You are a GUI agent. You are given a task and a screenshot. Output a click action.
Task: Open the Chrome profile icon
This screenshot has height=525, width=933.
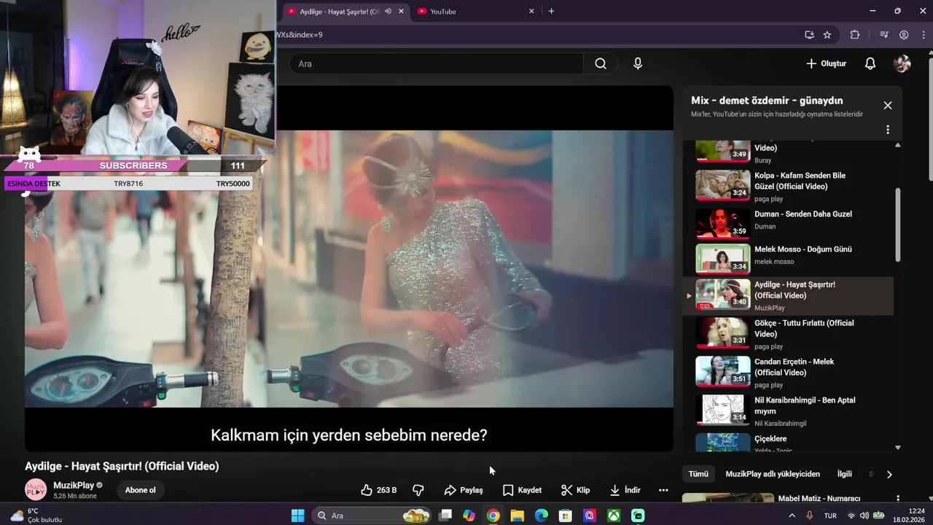(x=904, y=34)
